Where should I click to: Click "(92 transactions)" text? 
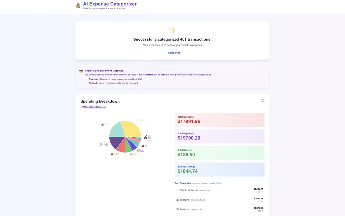coord(198,200)
